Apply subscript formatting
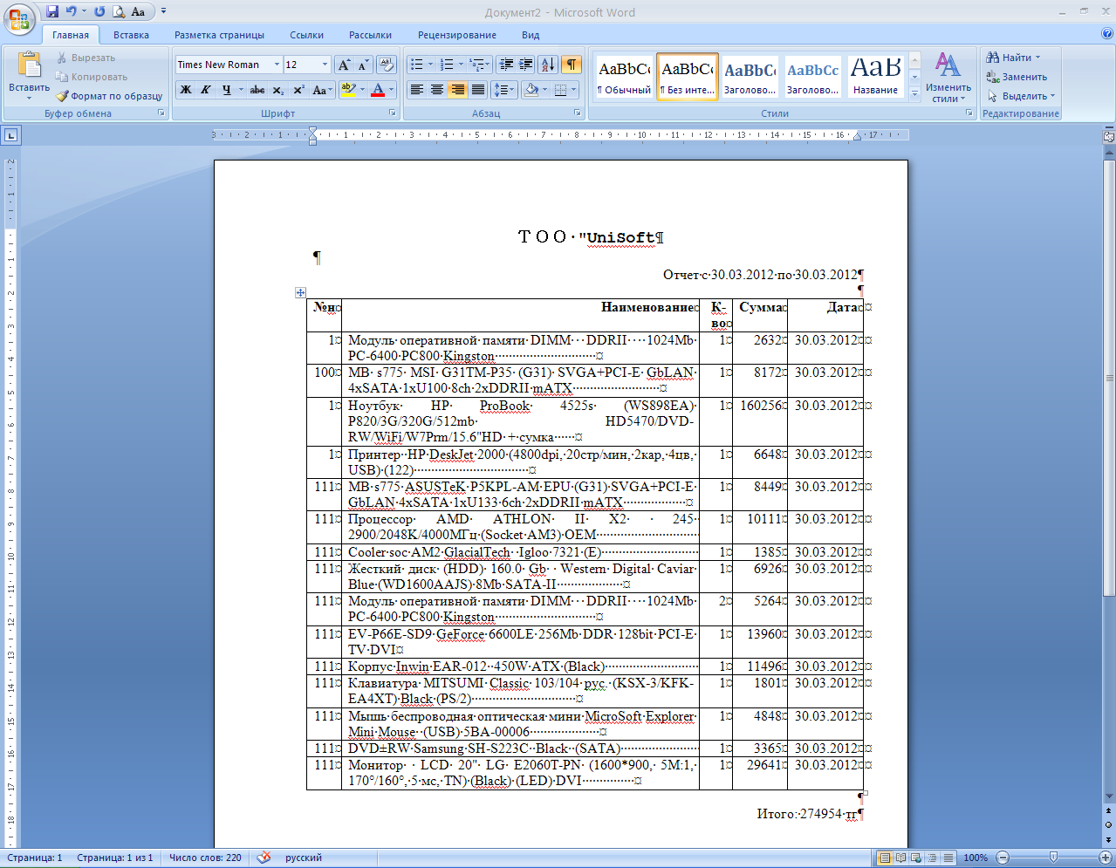Viewport: 1116px width, 868px height. pyautogui.click(x=277, y=90)
